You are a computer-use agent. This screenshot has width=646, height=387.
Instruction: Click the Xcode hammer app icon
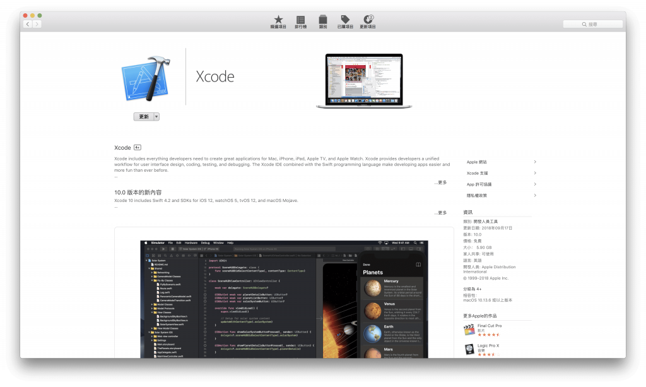[x=146, y=79]
